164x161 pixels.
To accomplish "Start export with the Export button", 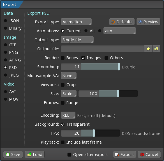I will (x=124, y=155).
